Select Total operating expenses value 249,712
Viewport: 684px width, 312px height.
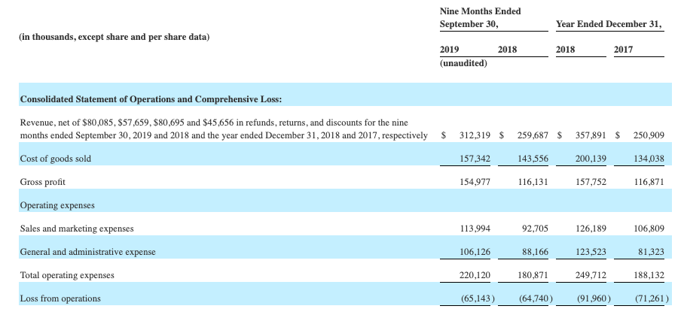591,275
